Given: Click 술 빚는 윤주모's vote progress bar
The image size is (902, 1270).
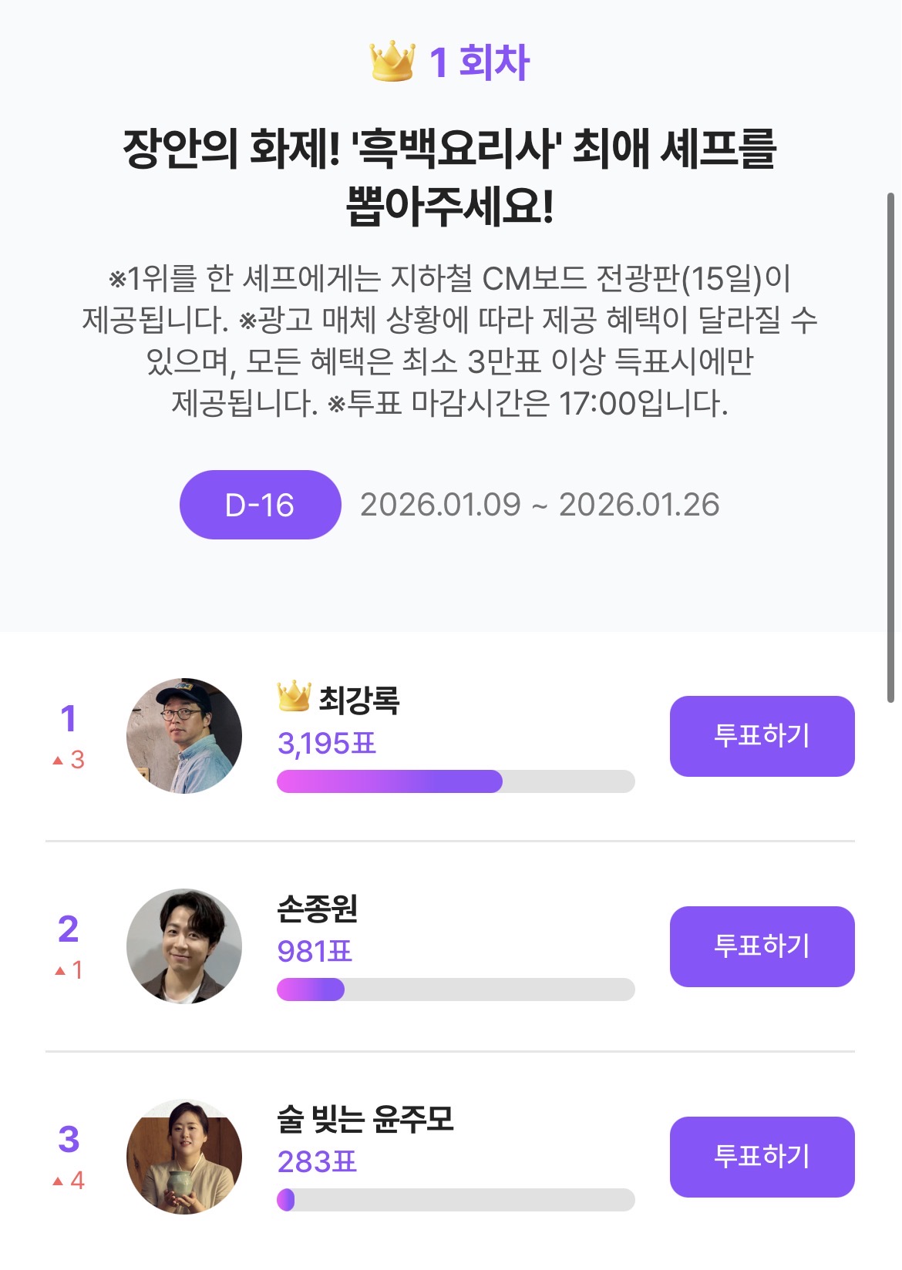Looking at the screenshot, I should point(455,1200).
